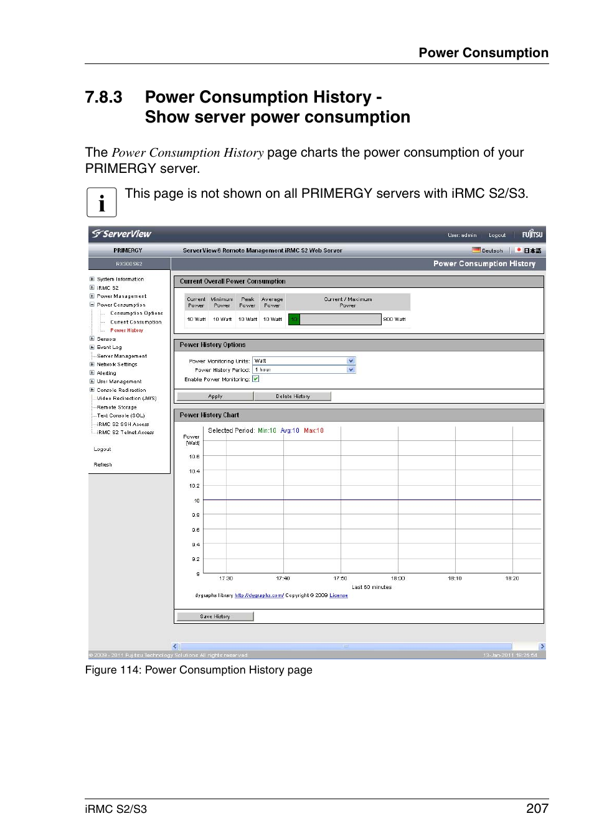Screen dimensions: 594x839
Task: Click the Japanese flag icon
Action: (518, 250)
